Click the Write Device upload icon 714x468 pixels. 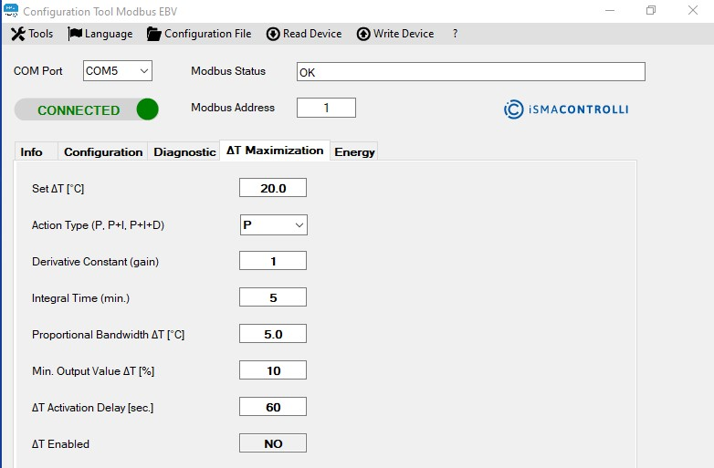(x=363, y=34)
